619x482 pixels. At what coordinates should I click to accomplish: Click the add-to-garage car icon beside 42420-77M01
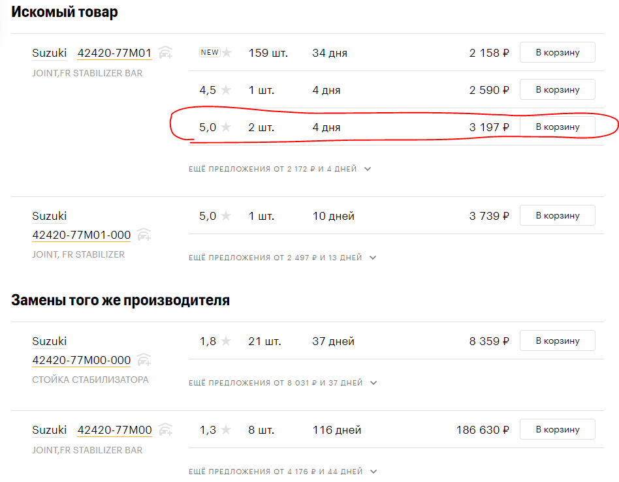tap(166, 53)
